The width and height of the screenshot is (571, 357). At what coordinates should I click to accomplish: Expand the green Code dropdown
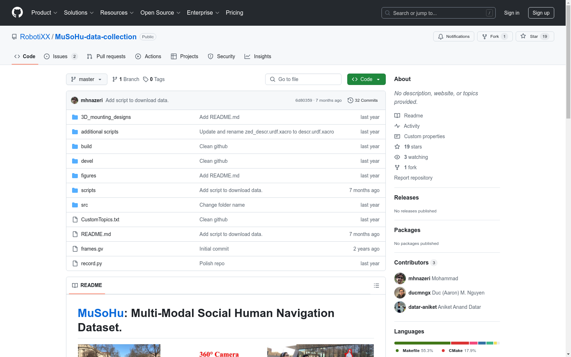pyautogui.click(x=366, y=79)
